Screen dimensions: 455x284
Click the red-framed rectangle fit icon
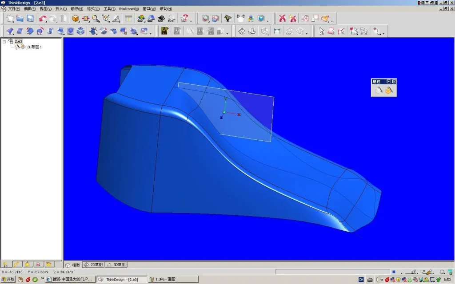point(86,19)
